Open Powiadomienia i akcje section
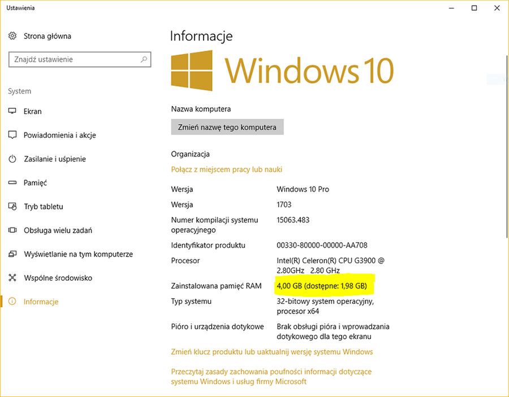 [x=60, y=135]
